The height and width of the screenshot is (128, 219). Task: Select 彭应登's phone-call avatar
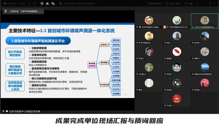(177, 83)
